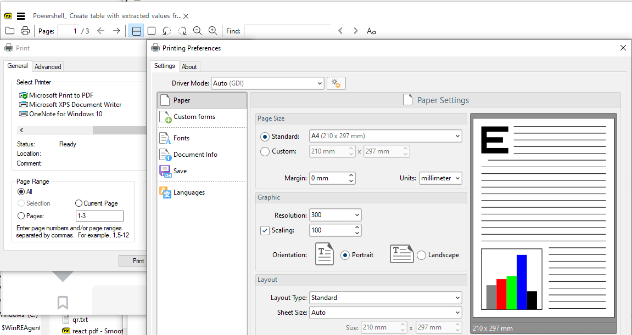Viewport: 632px width, 335px height.
Task: Click the two-page view icon in toolbar
Action: (x=136, y=31)
